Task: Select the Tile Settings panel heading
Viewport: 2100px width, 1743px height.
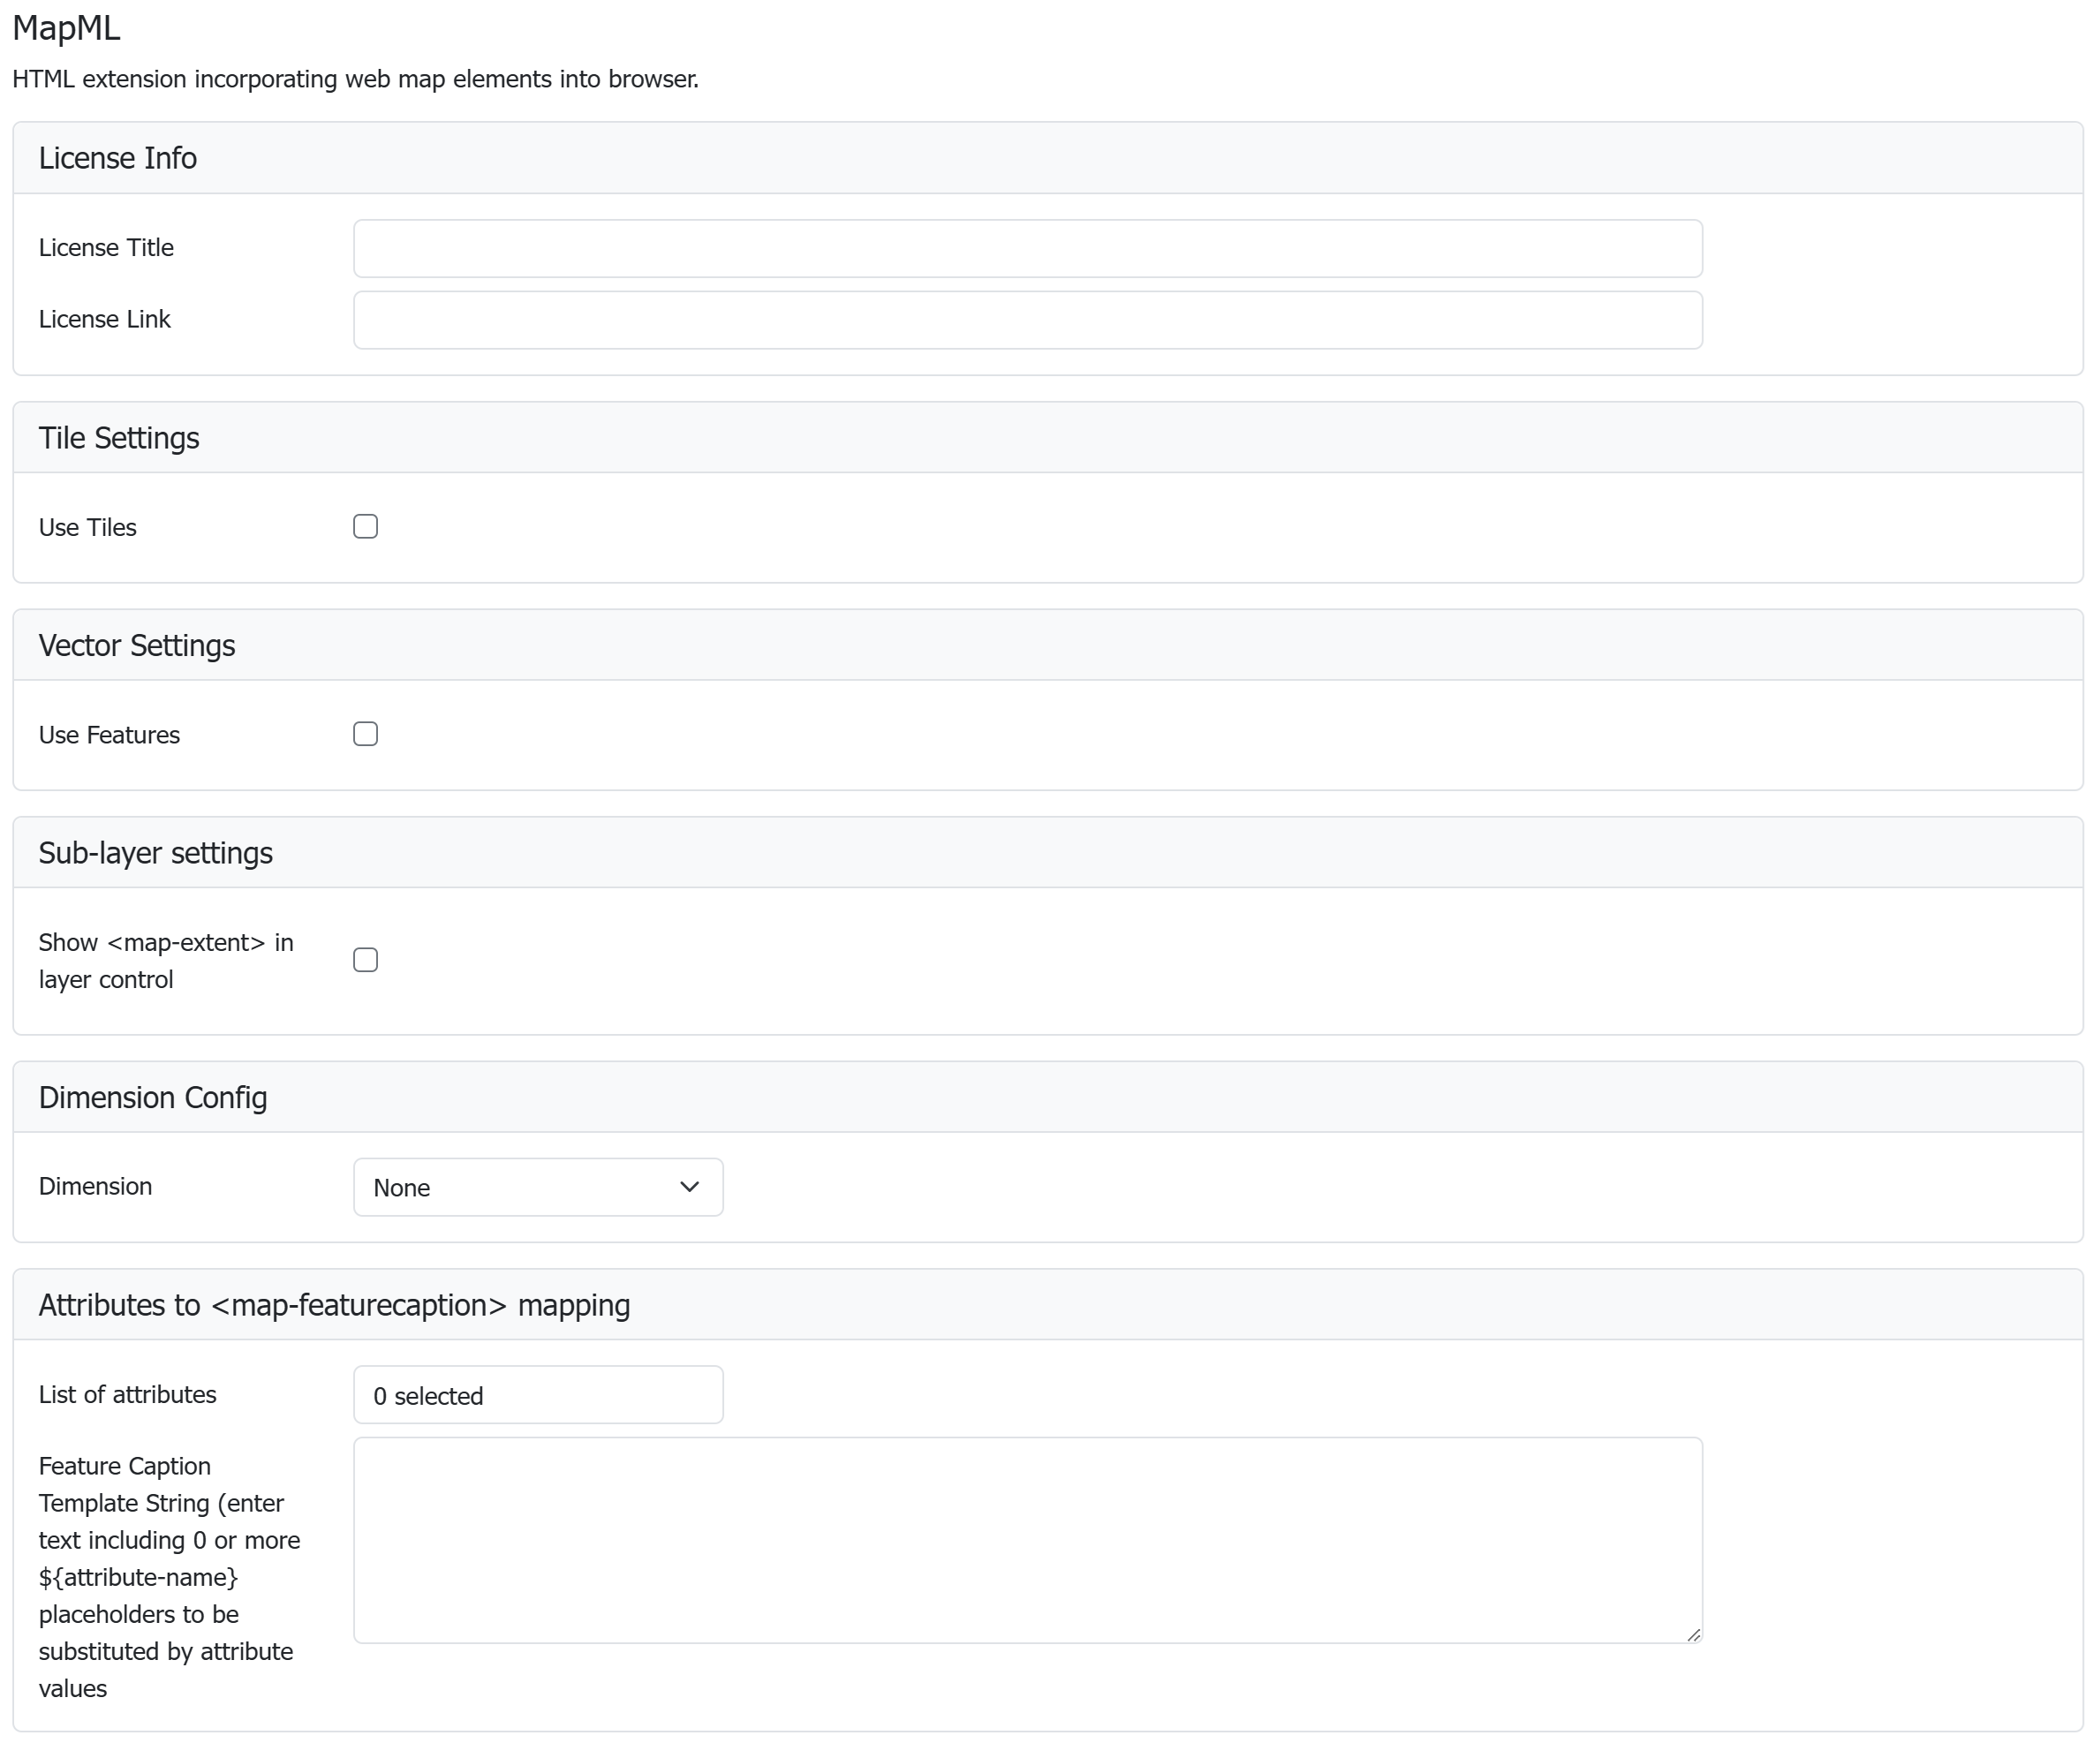Action: coord(119,438)
